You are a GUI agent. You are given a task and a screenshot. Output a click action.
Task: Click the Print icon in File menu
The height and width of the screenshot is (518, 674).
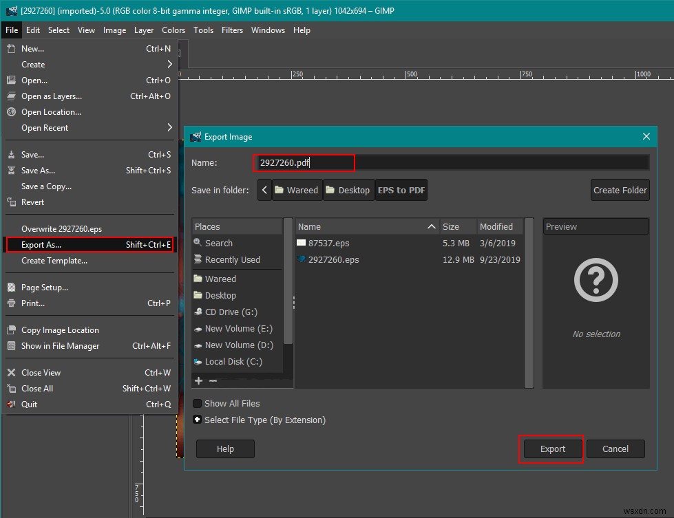(11, 303)
